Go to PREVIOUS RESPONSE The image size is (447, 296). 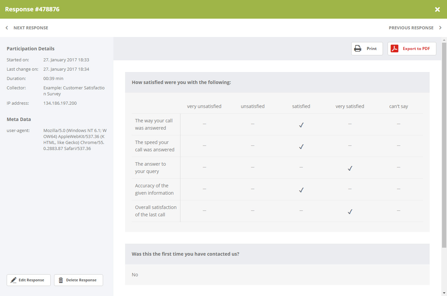(x=411, y=28)
